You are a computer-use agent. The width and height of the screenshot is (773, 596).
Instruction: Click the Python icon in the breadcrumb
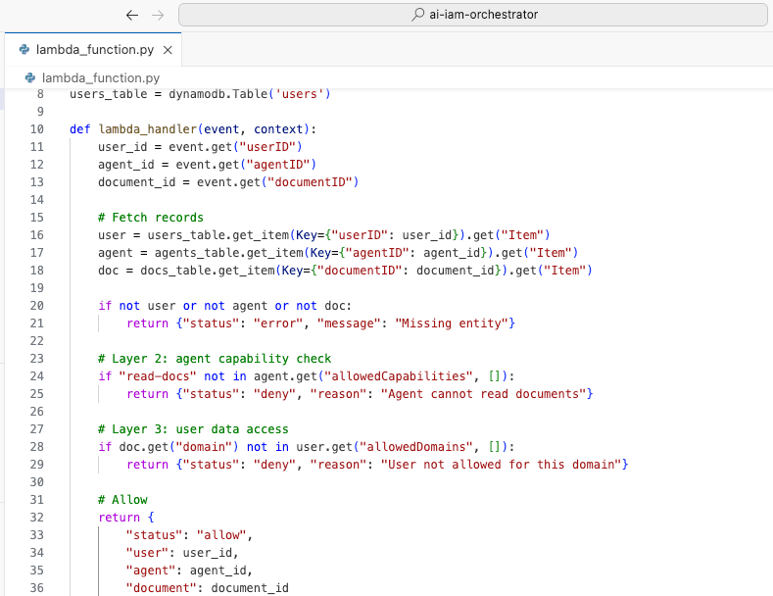(x=30, y=78)
